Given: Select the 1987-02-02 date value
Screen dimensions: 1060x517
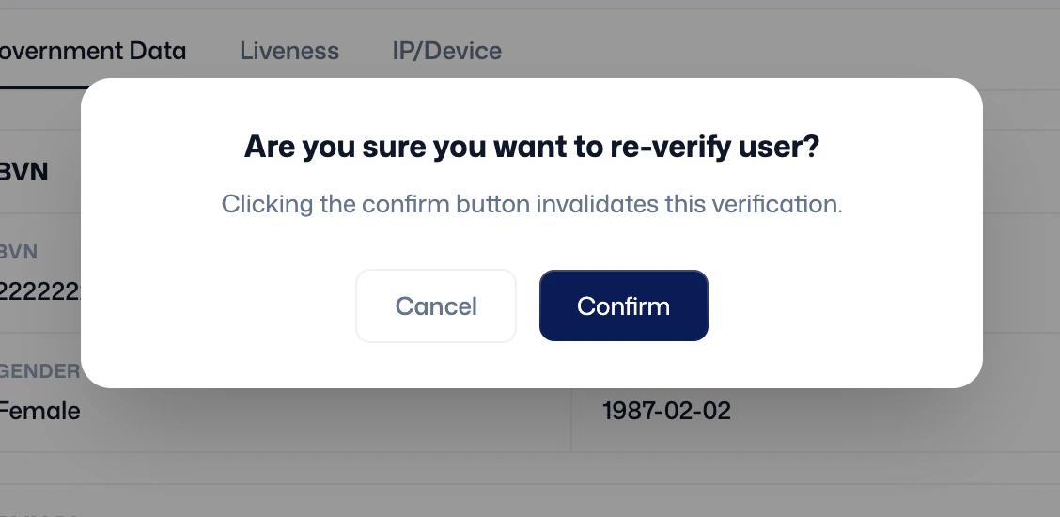Looking at the screenshot, I should 666,411.
